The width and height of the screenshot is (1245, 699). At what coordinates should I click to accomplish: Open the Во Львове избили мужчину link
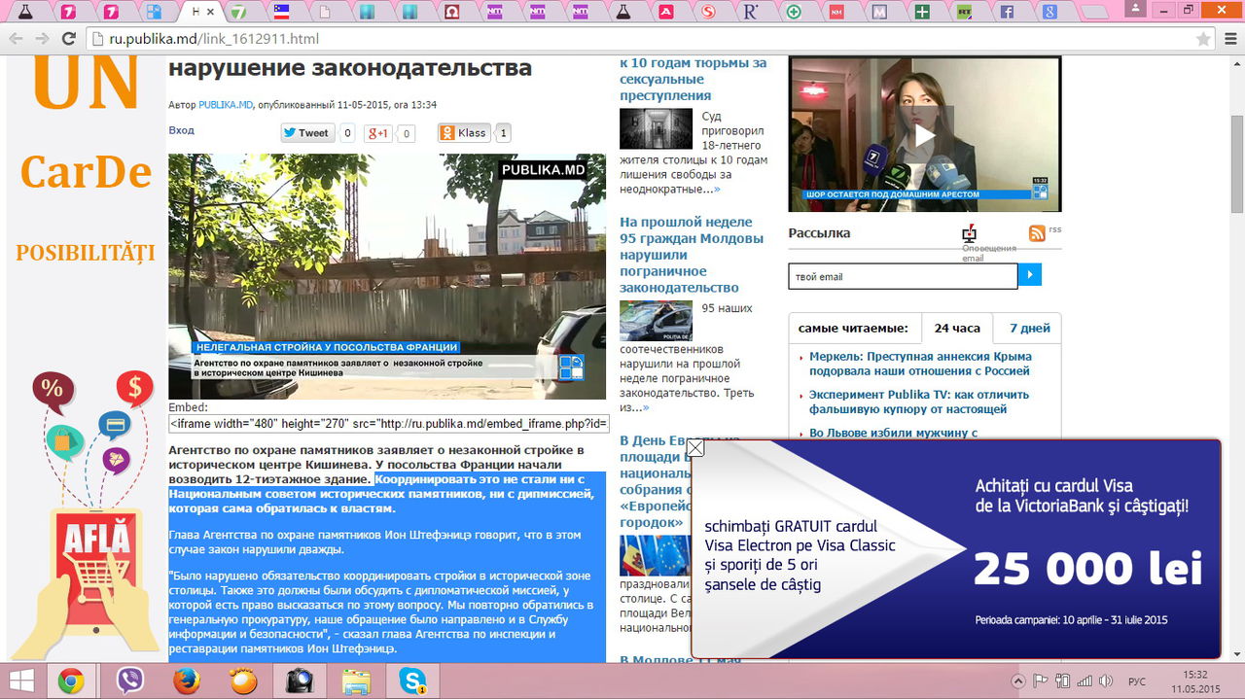point(893,433)
